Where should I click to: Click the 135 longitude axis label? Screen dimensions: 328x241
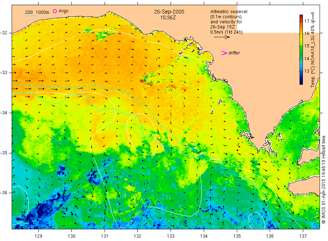tap(237, 236)
